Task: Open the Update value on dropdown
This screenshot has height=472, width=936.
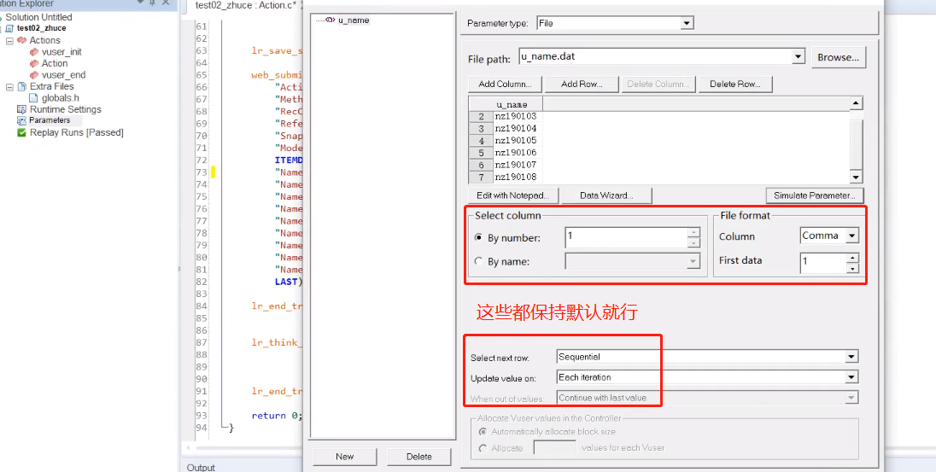Action: [x=851, y=377]
